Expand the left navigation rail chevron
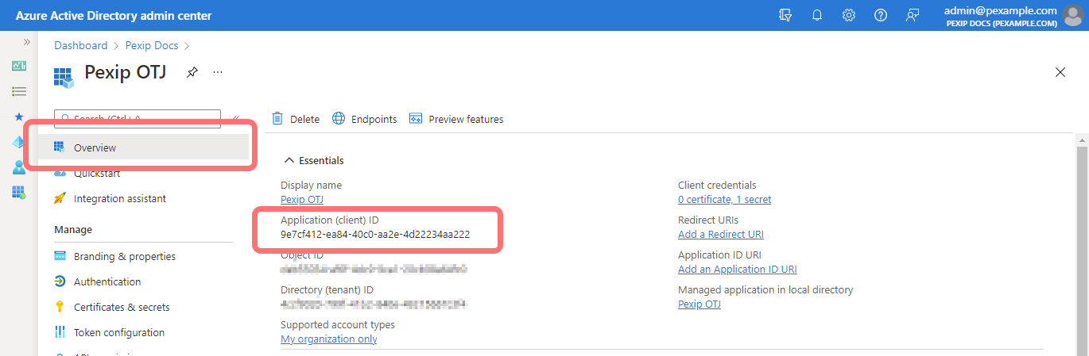 click(26, 41)
